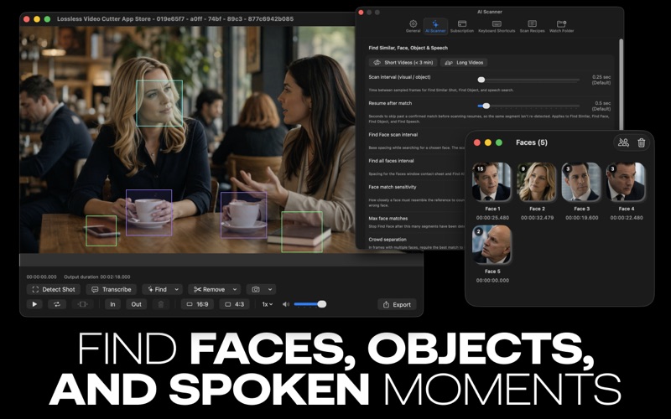Click the Find Face scan interval label
This screenshot has height=419, width=671.
tap(393, 135)
